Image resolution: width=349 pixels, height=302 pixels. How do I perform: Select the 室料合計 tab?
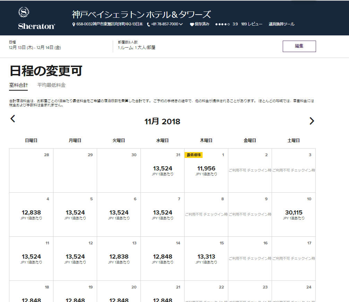(x=18, y=85)
